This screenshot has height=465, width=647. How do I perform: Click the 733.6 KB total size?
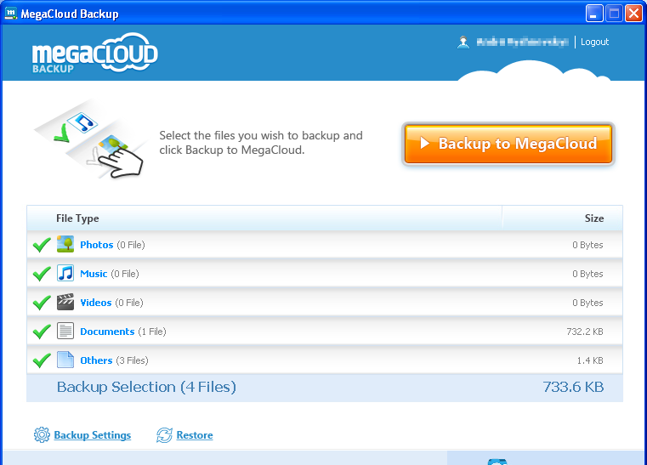click(573, 387)
